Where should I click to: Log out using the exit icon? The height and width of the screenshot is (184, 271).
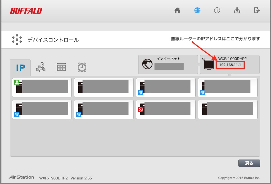(257, 11)
